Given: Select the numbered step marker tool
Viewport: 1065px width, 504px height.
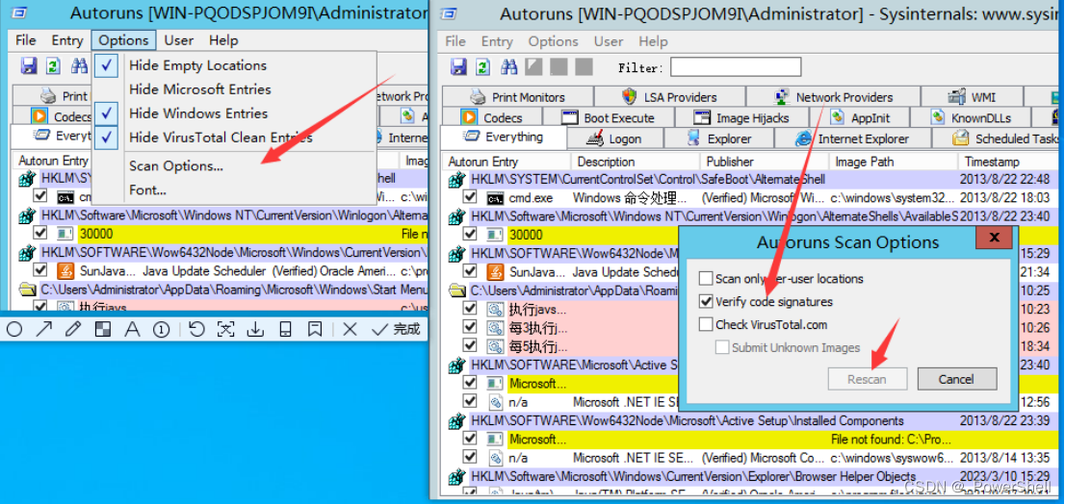Looking at the screenshot, I should click(161, 330).
